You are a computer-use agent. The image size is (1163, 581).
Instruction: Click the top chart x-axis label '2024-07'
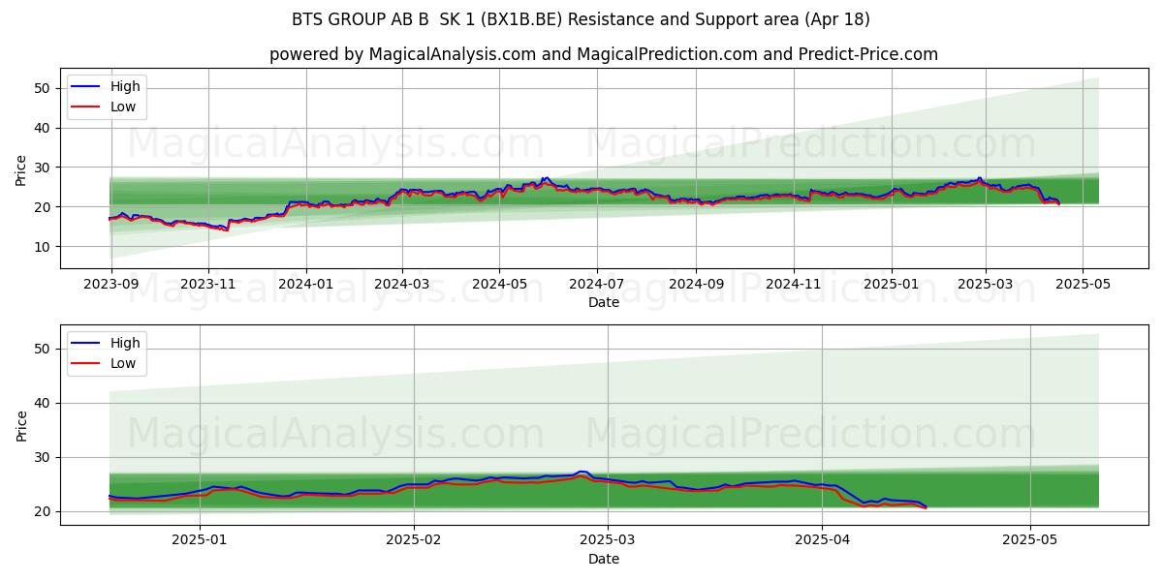[597, 285]
